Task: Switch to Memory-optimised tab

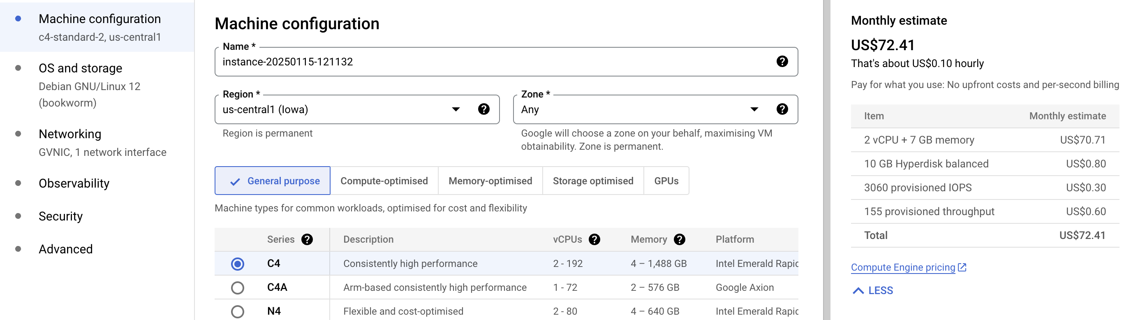Action: [x=490, y=181]
